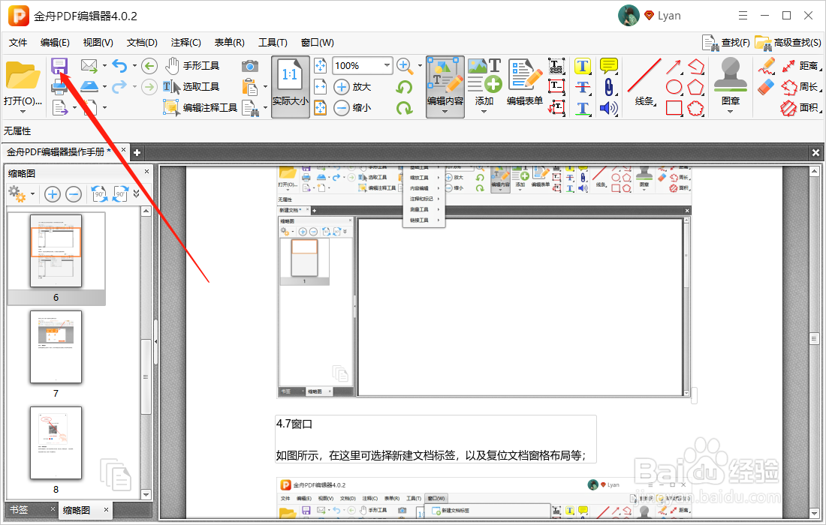Expand the 图章 stamp dropdown arrow

[730, 112]
